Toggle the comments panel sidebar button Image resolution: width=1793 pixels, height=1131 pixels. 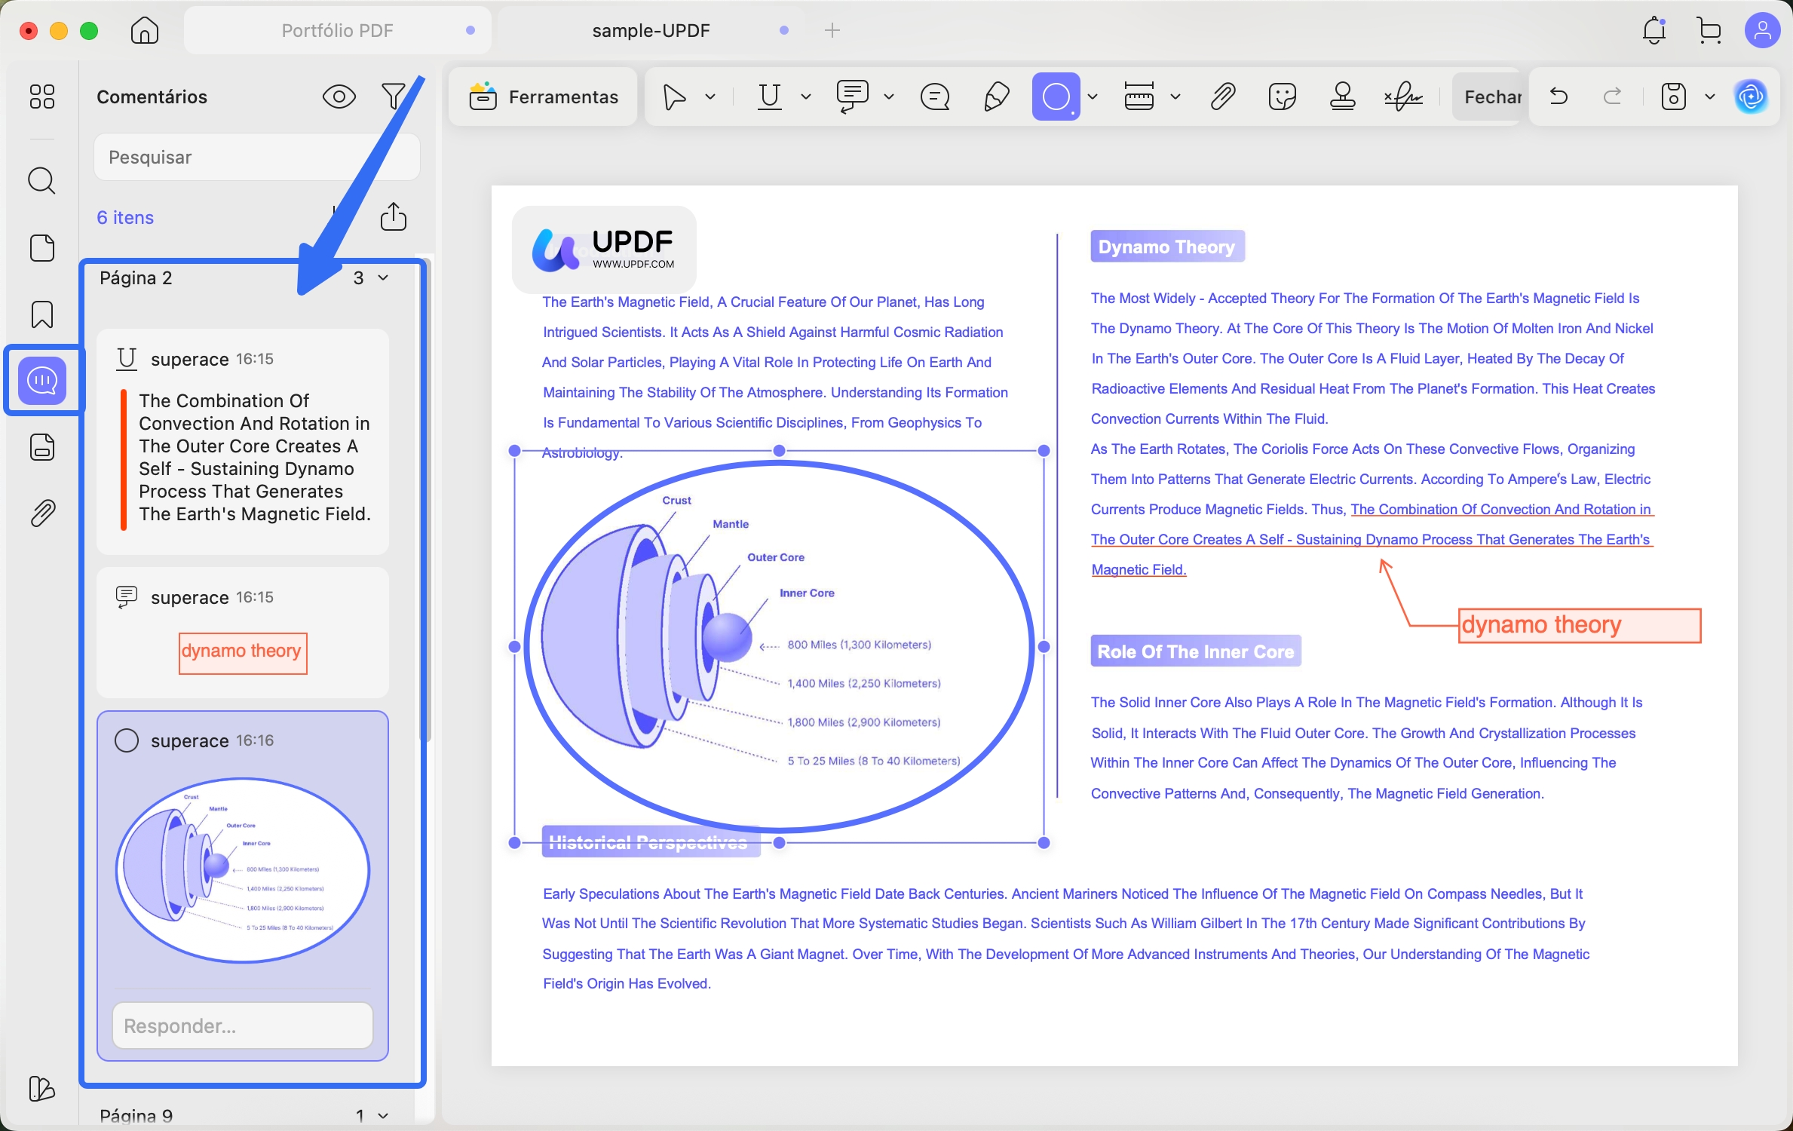tap(42, 381)
